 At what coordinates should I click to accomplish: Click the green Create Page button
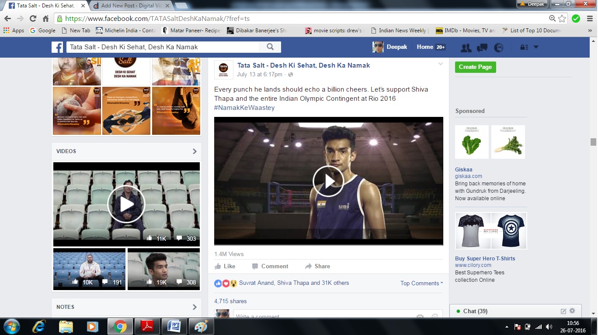click(x=475, y=67)
